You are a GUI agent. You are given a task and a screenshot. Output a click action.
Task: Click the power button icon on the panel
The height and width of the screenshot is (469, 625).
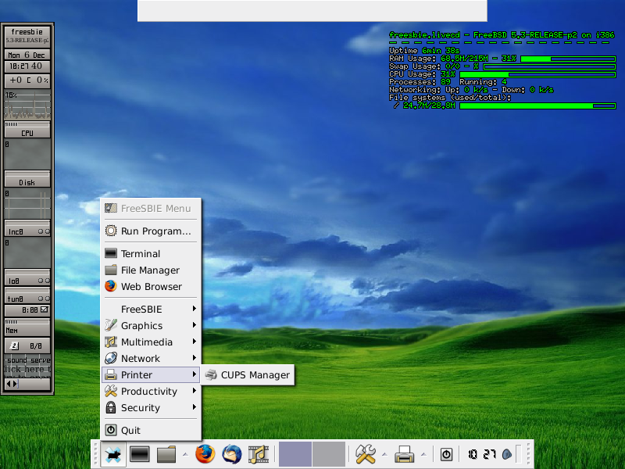pos(446,454)
